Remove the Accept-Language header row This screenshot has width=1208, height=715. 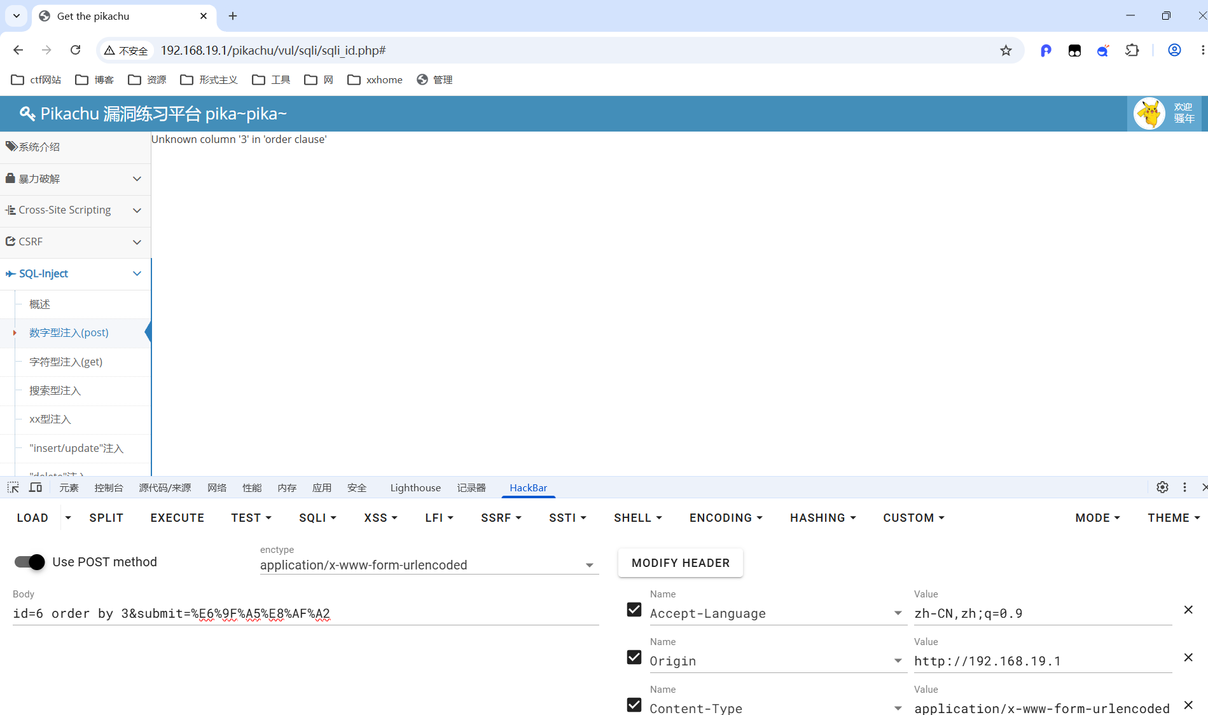[x=1188, y=609]
